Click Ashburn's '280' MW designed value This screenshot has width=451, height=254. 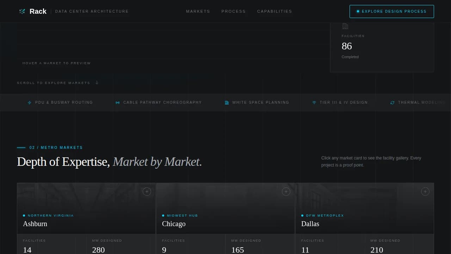[98, 250]
